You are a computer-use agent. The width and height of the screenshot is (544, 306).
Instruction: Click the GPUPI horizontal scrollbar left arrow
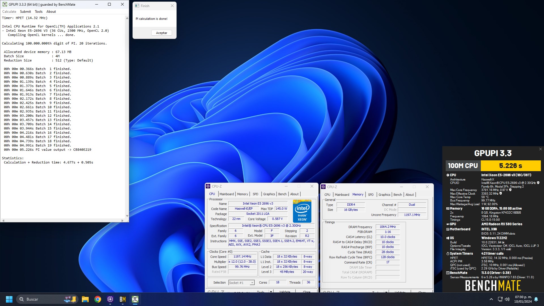point(3,220)
